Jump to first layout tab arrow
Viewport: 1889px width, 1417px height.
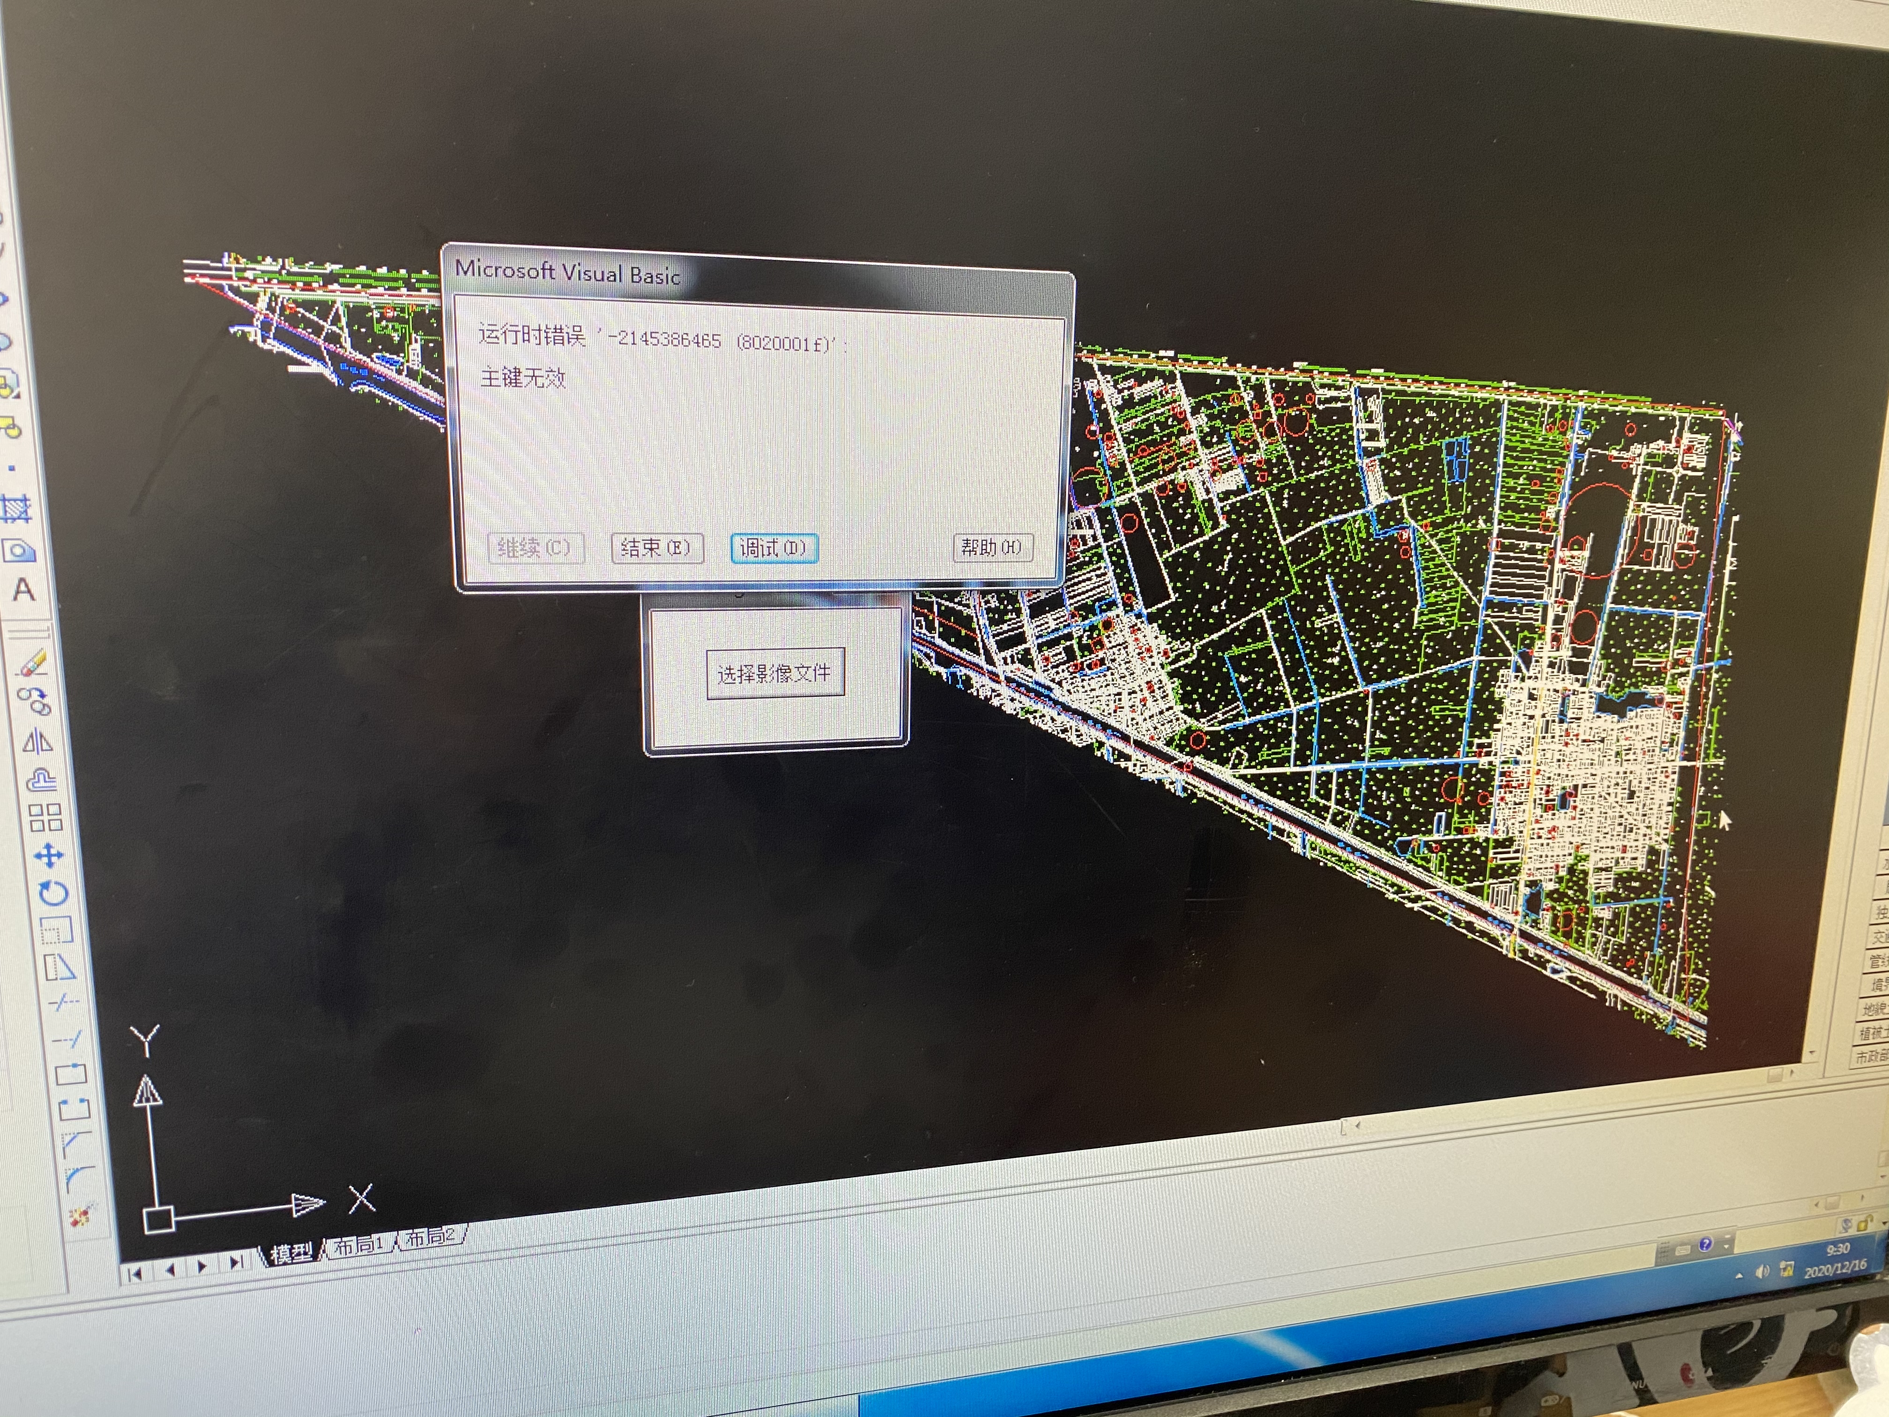[136, 1275]
